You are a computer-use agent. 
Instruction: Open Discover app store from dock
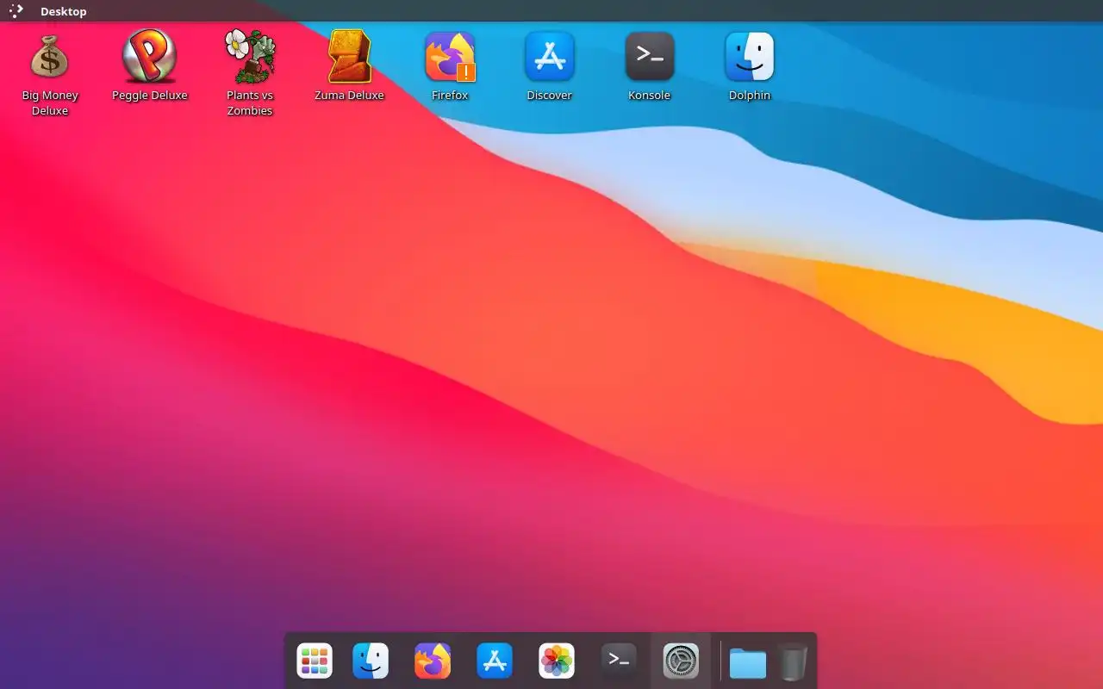tap(495, 661)
